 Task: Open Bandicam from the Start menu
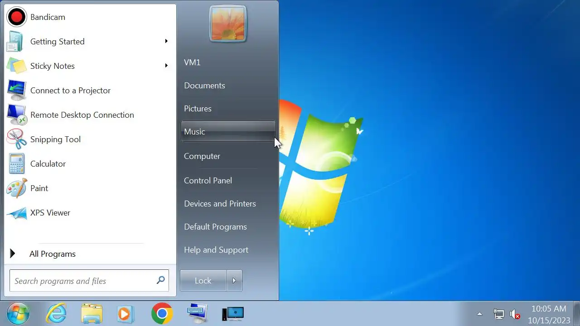90,17
